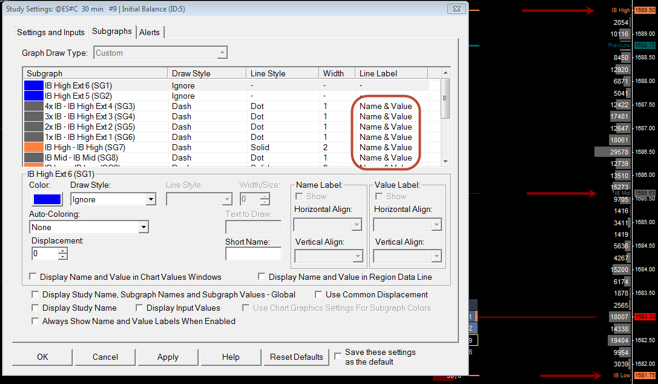Click subgraph list scrollbar up arrow
658x384 pixels.
tap(446, 73)
